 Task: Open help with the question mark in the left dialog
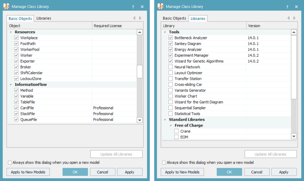click(x=133, y=7)
